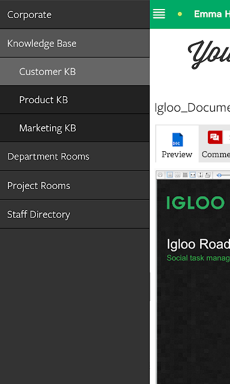This screenshot has width=230, height=384.
Task: Select single page view icon
Action: (x=170, y=175)
